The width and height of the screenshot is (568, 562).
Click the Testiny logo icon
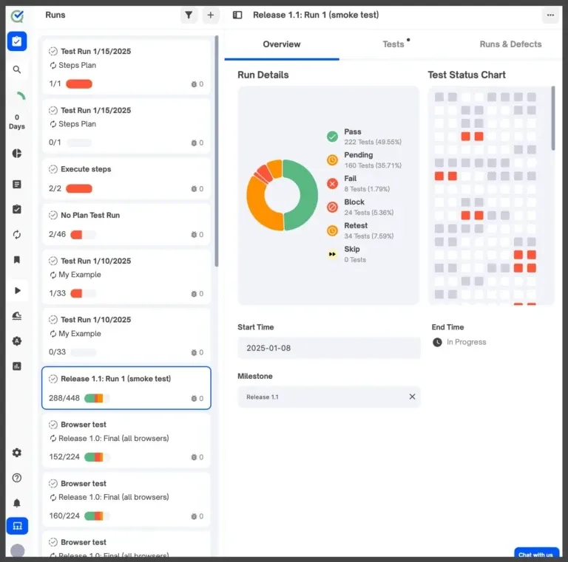(17, 16)
